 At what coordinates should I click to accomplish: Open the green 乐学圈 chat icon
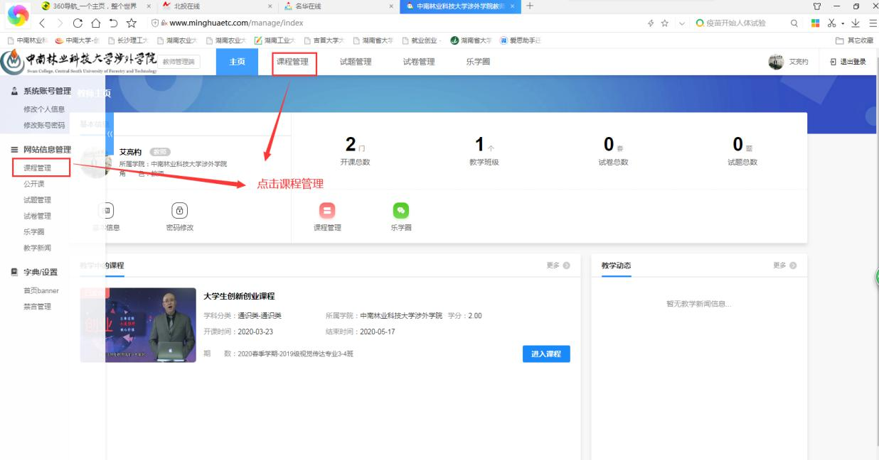(x=401, y=210)
